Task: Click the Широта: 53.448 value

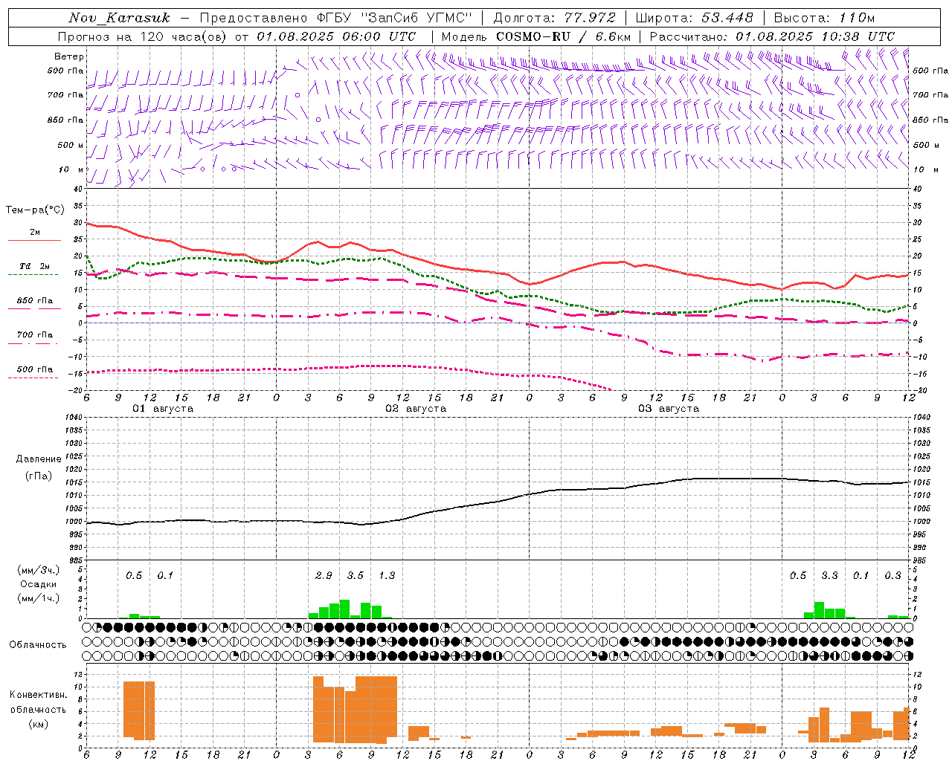Action: click(x=694, y=18)
